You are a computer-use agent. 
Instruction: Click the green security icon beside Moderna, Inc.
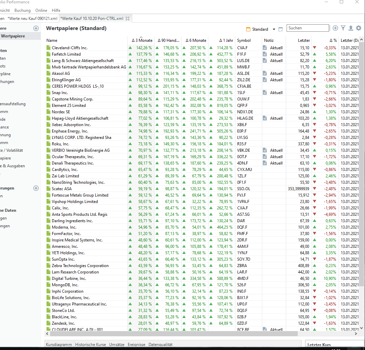tap(48, 227)
